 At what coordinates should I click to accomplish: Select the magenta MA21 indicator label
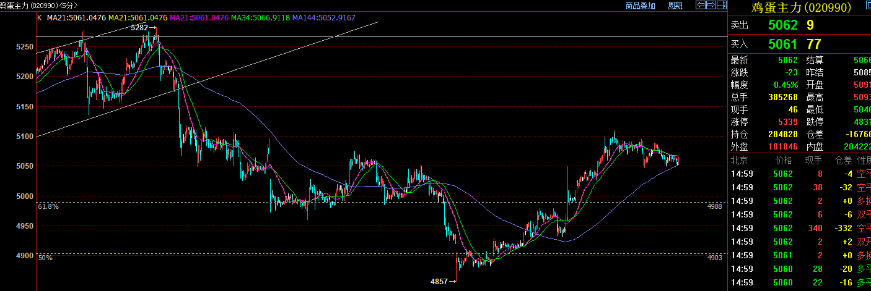click(x=199, y=18)
